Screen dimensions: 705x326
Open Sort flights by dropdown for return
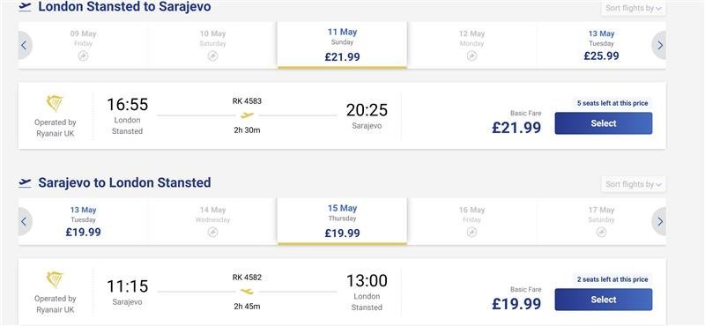633,184
